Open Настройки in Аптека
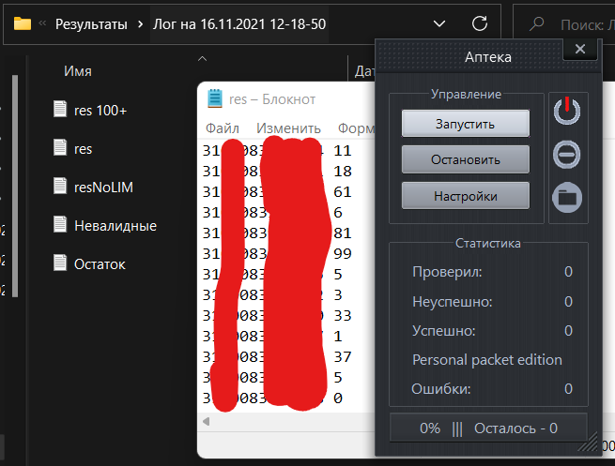The width and height of the screenshot is (615, 466). click(x=466, y=196)
